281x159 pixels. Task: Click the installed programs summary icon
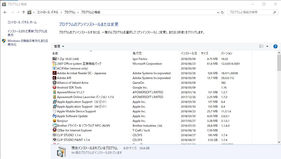click(61, 151)
